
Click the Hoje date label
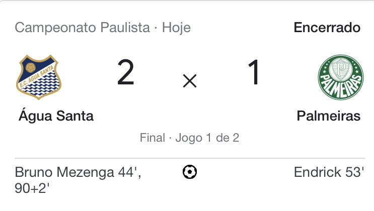(177, 28)
